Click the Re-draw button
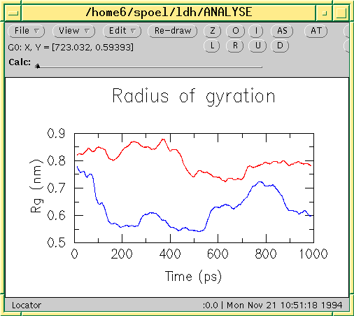Viewport: 354px width, 316px height. pyautogui.click(x=173, y=31)
